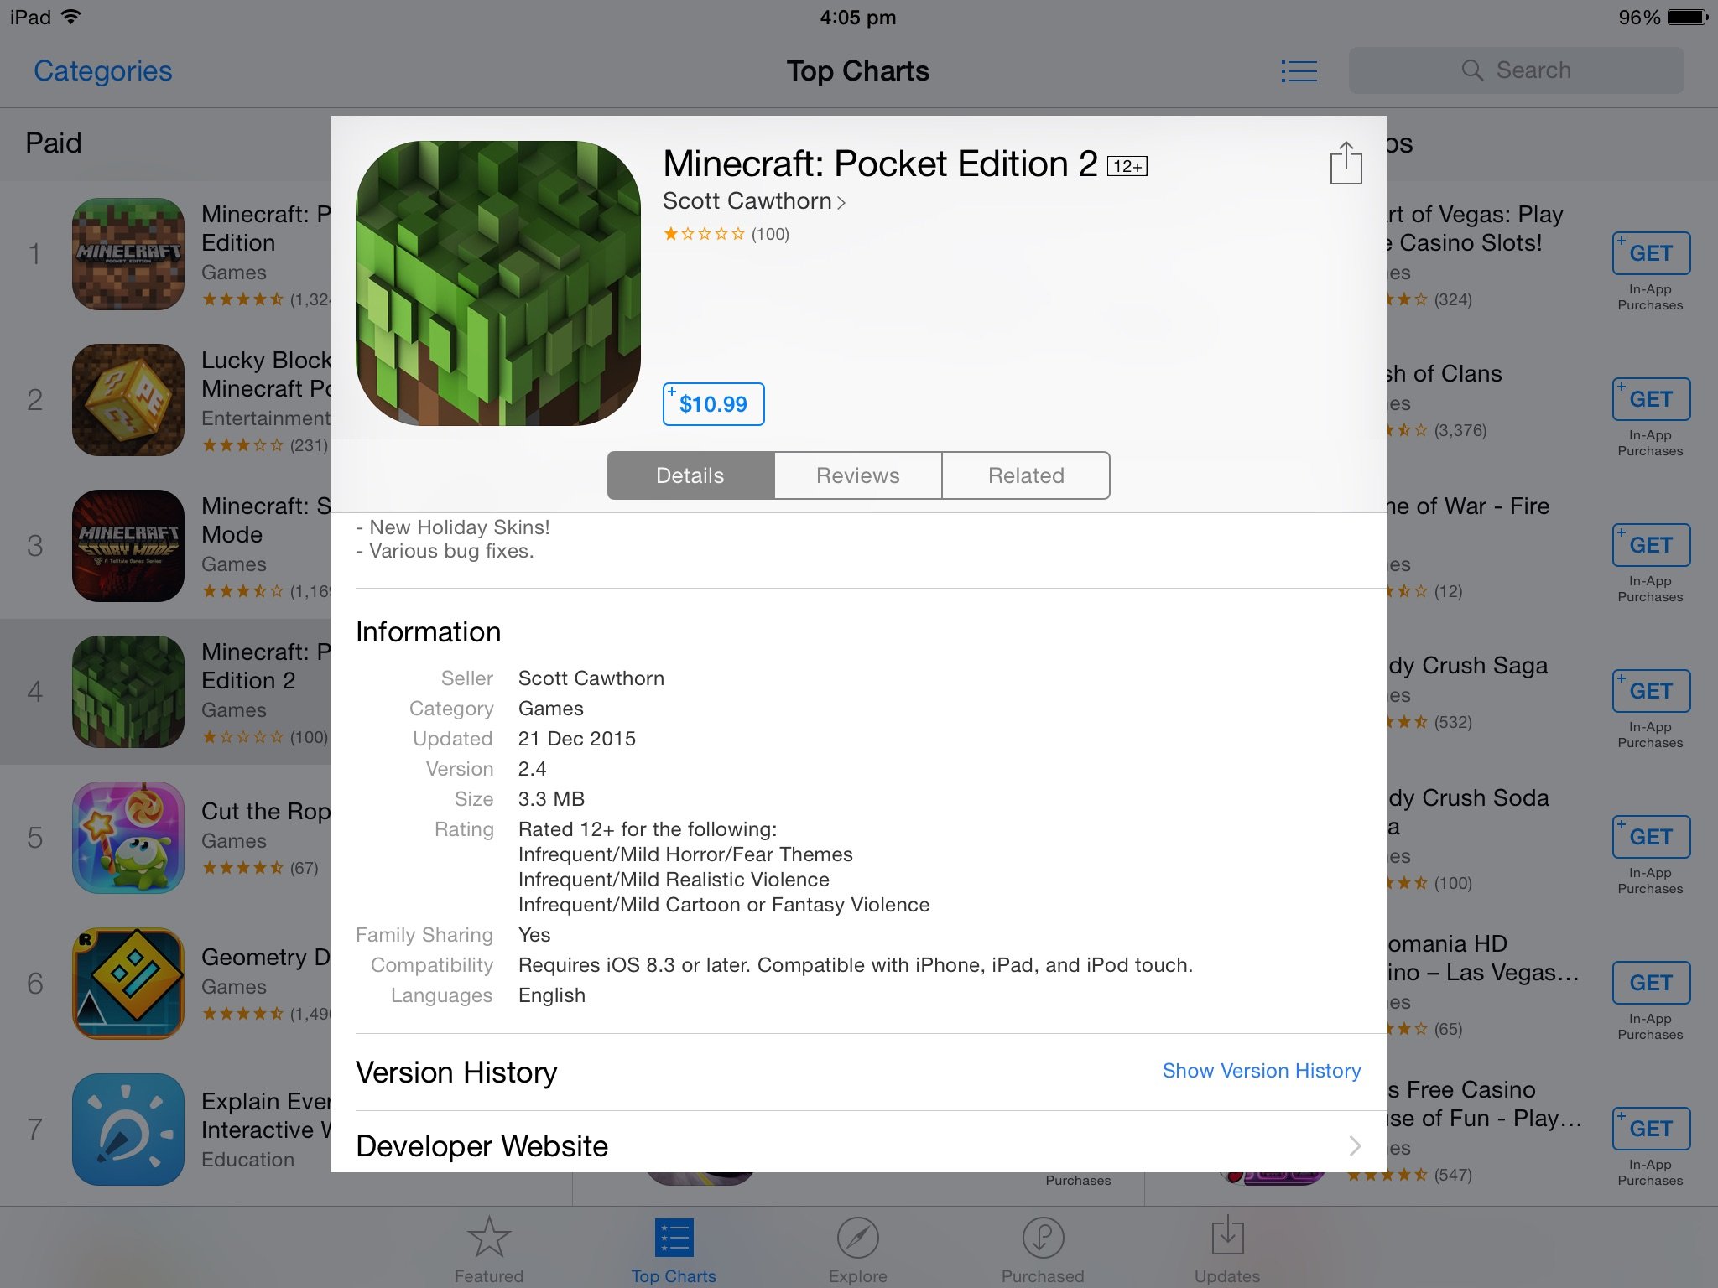The image size is (1718, 1288).
Task: Tap the list view icon near Top Charts
Action: [1300, 69]
